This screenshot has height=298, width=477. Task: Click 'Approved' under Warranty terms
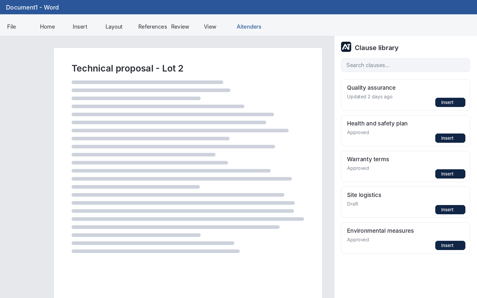358,168
